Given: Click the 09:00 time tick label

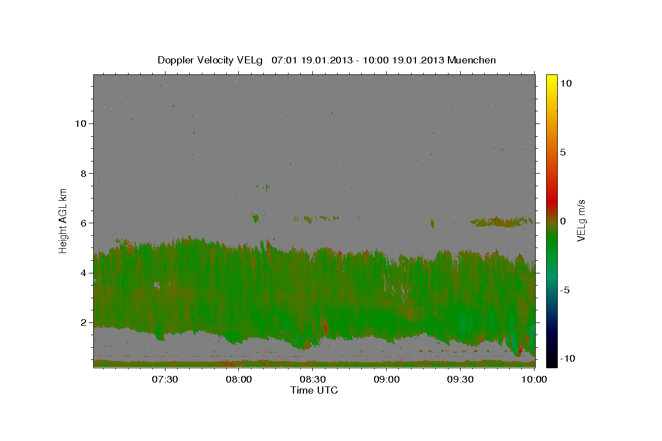Looking at the screenshot, I should [387, 379].
